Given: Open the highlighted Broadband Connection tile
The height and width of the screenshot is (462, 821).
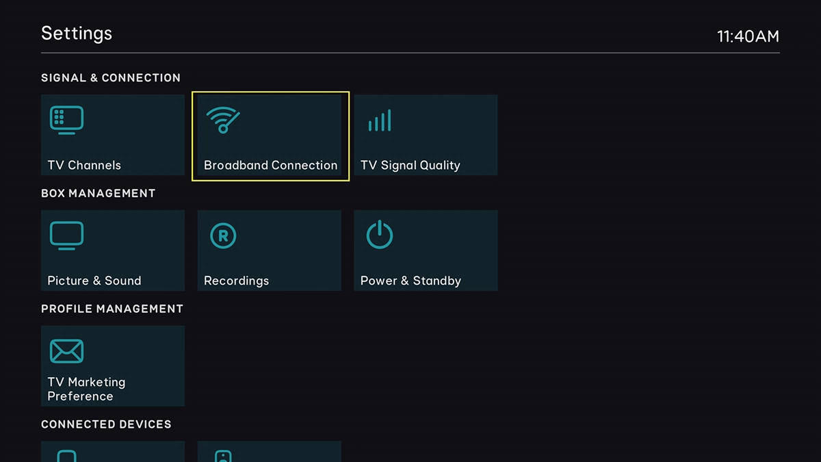Looking at the screenshot, I should pyautogui.click(x=270, y=136).
